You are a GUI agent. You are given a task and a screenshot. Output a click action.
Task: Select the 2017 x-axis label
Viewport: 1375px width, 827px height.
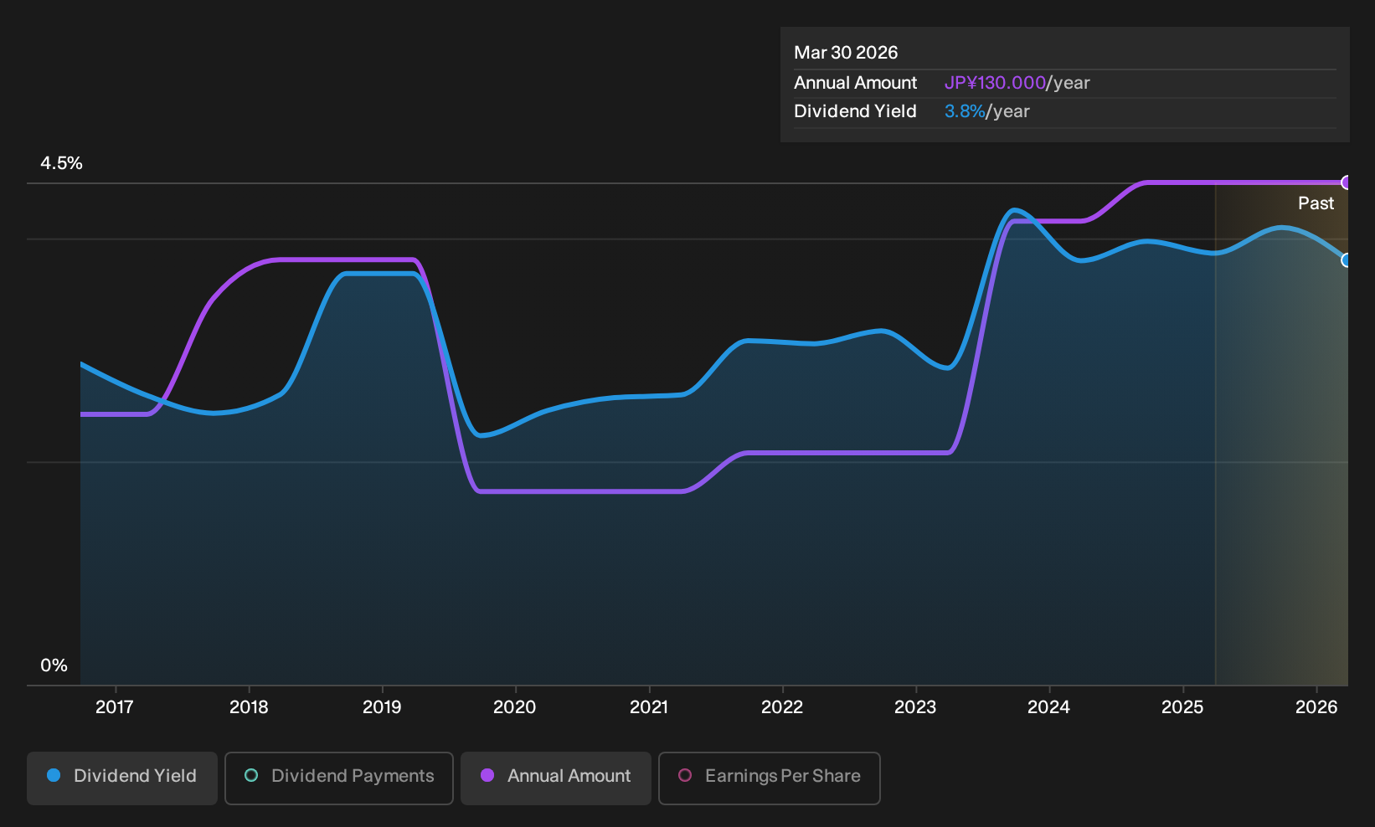tap(115, 707)
